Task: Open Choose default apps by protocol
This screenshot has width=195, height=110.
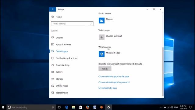Action: (114, 82)
